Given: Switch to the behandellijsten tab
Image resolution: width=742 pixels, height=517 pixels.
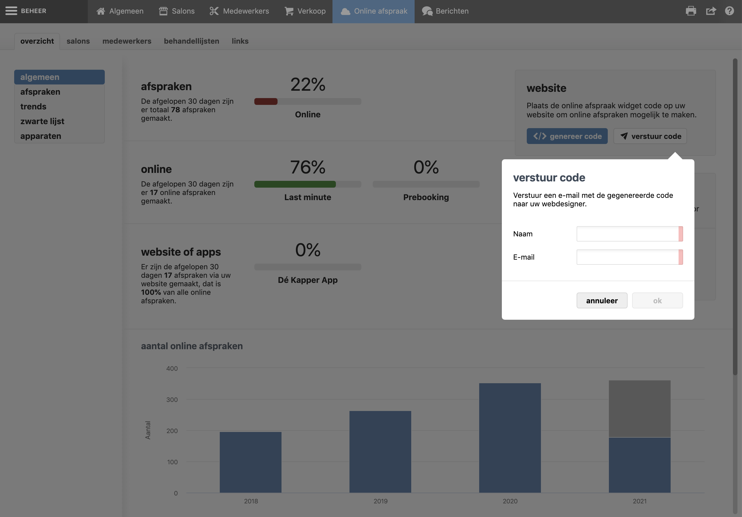Looking at the screenshot, I should click(x=191, y=41).
